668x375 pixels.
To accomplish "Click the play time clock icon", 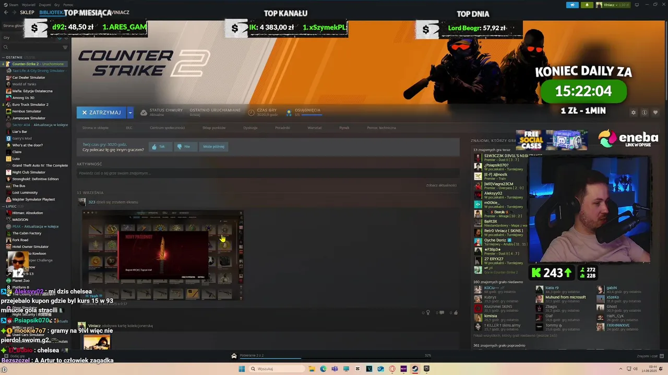I will point(252,113).
